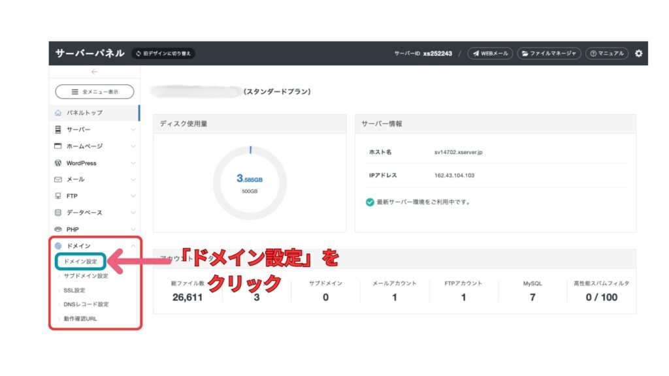Click the disk usage donut chart
This screenshot has height=376, width=669.
tap(250, 183)
